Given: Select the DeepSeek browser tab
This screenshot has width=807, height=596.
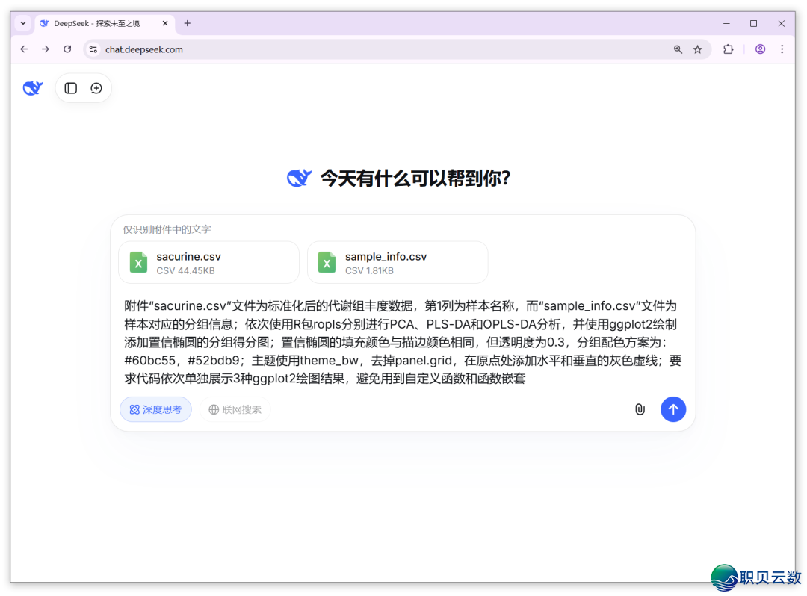Looking at the screenshot, I should [97, 23].
